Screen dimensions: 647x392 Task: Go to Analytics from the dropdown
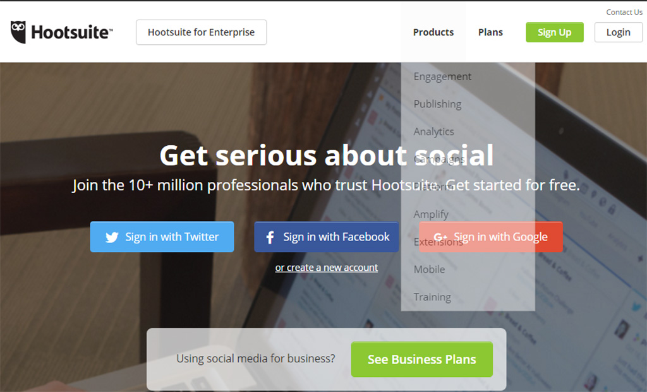tap(433, 131)
